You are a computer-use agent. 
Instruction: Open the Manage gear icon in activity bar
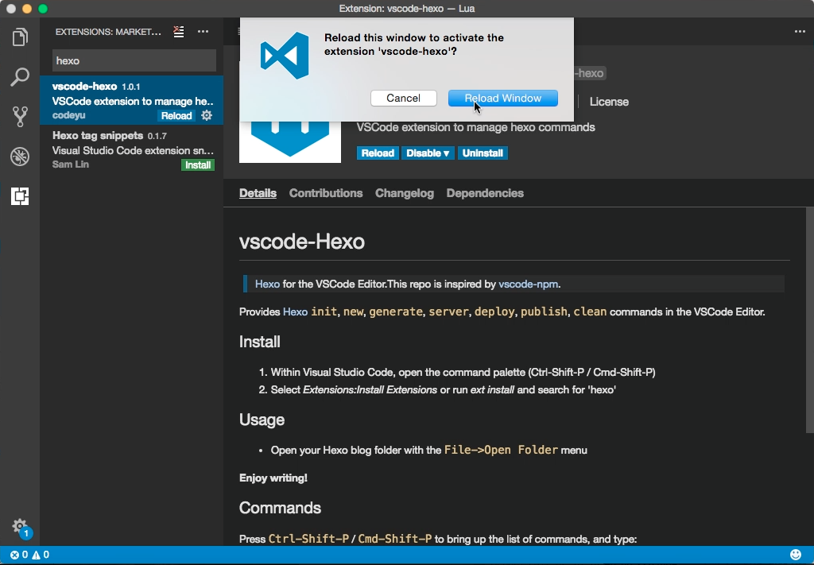(x=20, y=526)
